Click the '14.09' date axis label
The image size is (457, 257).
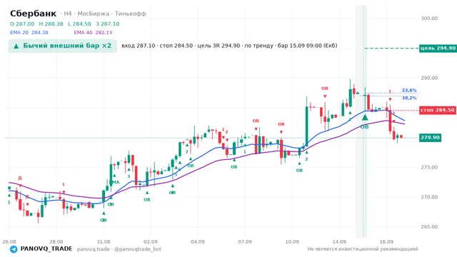(339, 241)
